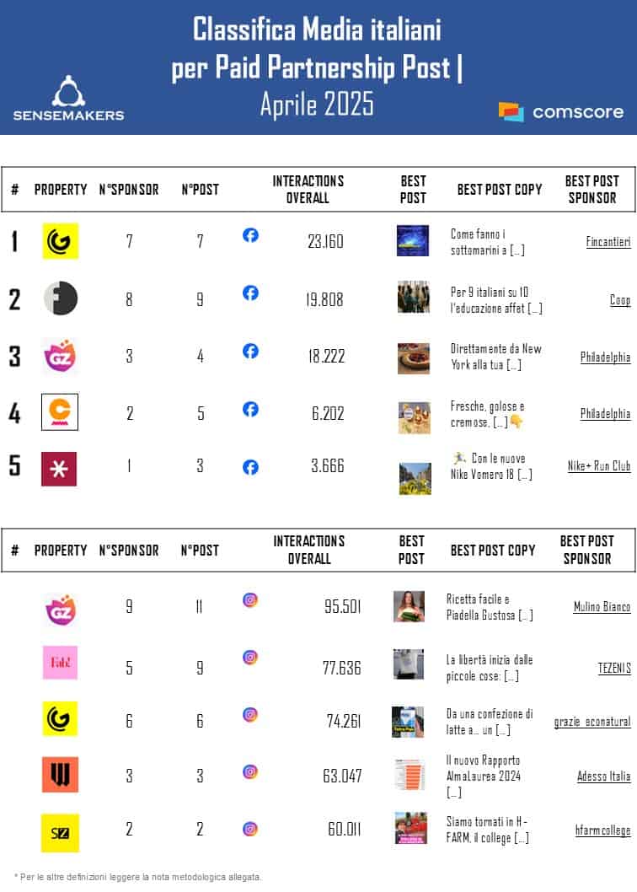Select the black F property logo ranked second
This screenshot has height=892, width=637.
[x=61, y=298]
